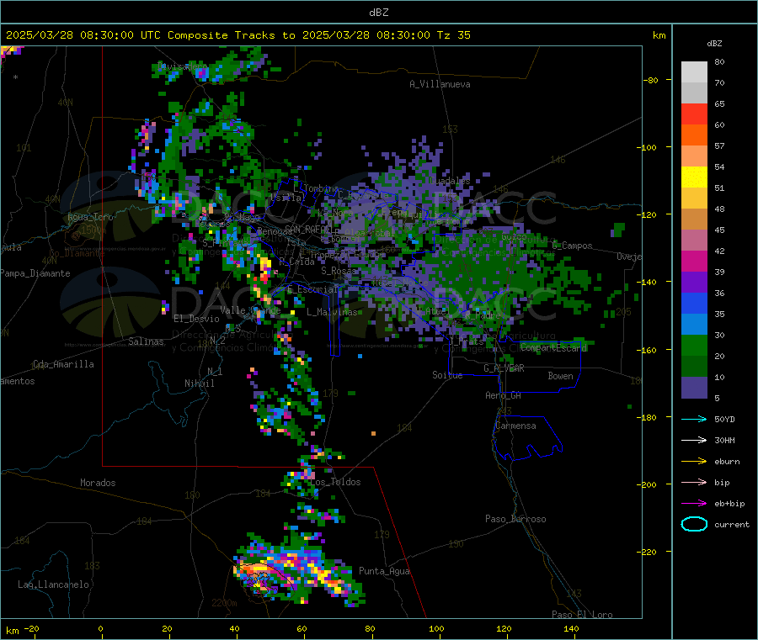Image resolution: width=758 pixels, height=640 pixels.
Task: Click the orange 60–57 dBZ swatch
Action: pyautogui.click(x=694, y=135)
